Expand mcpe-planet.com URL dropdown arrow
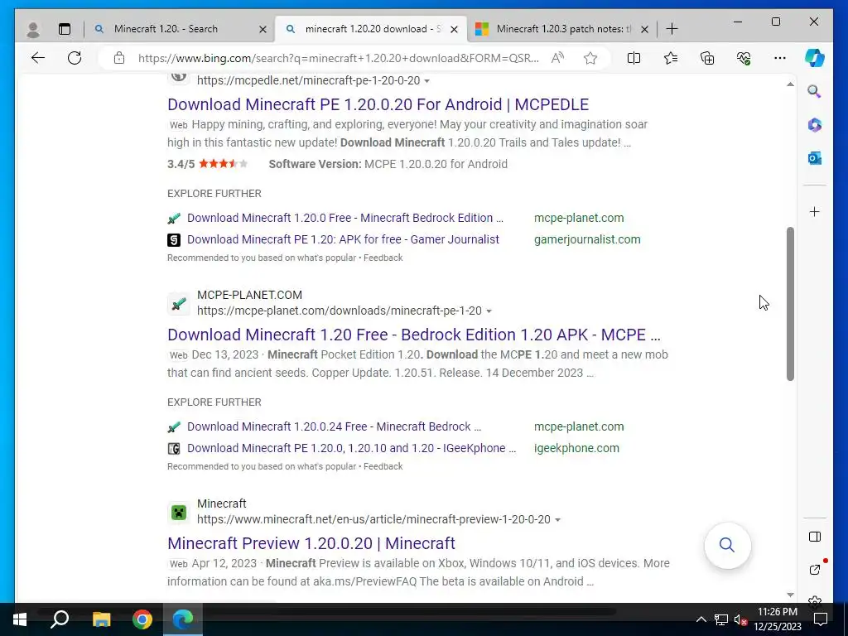 click(489, 311)
